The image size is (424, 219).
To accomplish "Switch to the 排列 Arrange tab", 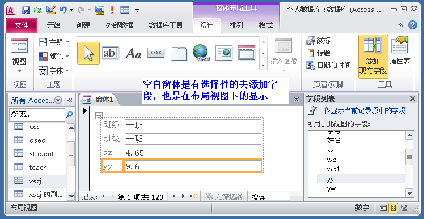I will [236, 25].
